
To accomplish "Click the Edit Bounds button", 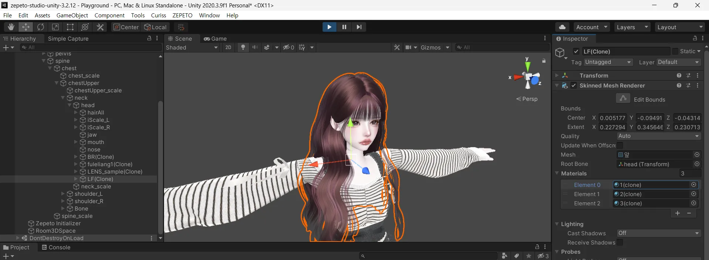I will (x=623, y=98).
